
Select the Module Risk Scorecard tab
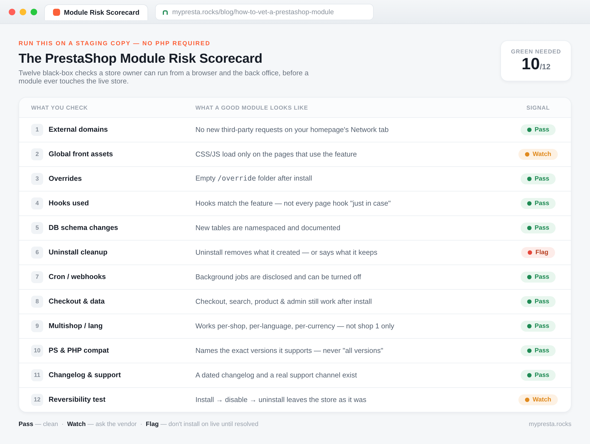pyautogui.click(x=96, y=12)
